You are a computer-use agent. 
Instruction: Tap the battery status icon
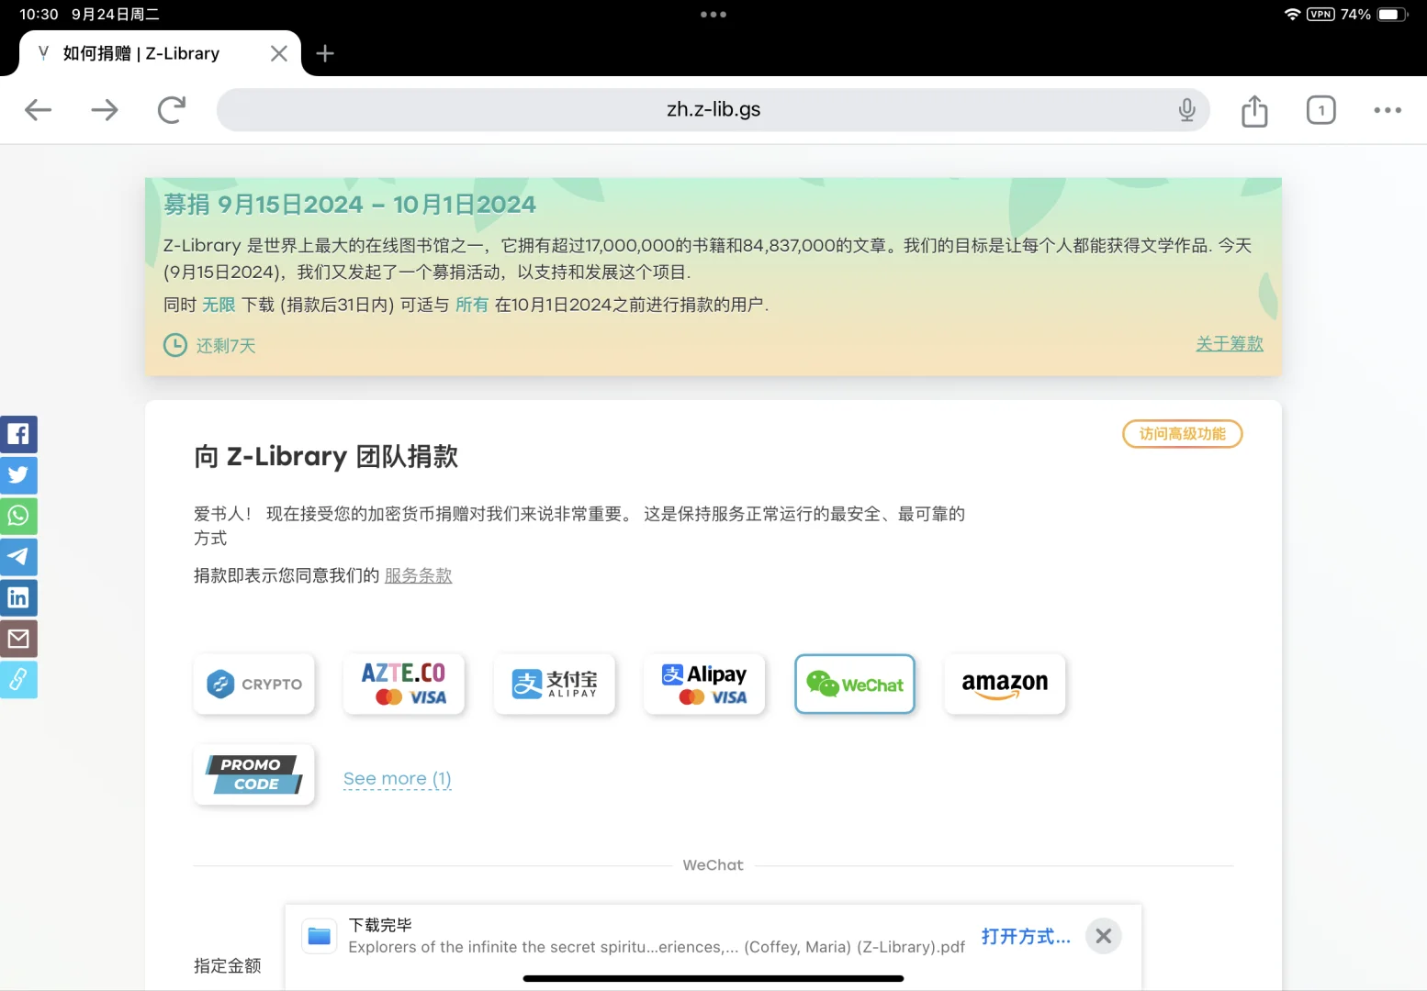(1391, 14)
